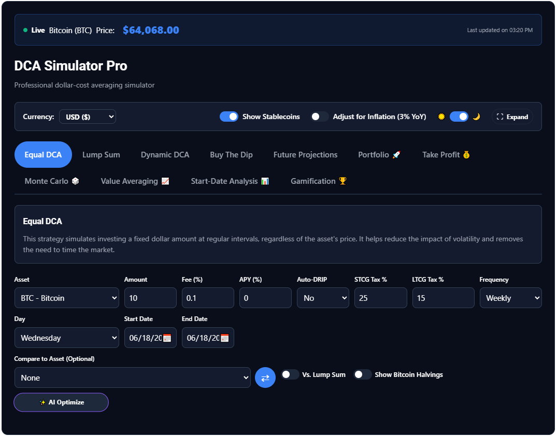Click the green Live status dot
This screenshot has height=436, width=557.
pos(25,30)
